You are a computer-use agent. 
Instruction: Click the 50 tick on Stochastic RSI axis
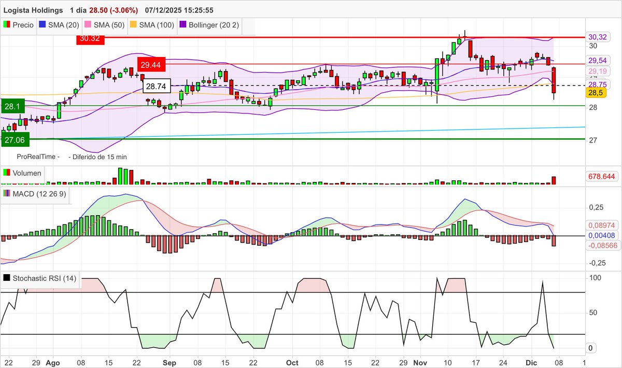pos(594,313)
